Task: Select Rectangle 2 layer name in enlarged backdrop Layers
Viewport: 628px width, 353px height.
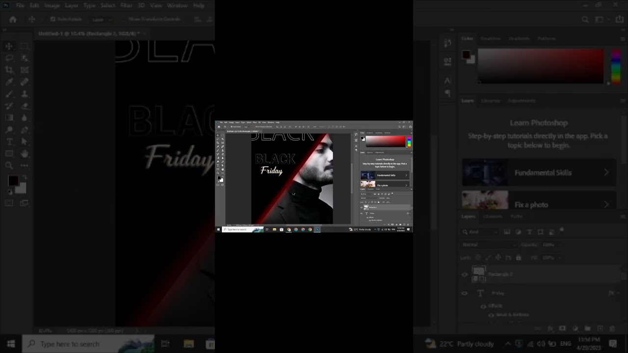Action: click(500, 275)
